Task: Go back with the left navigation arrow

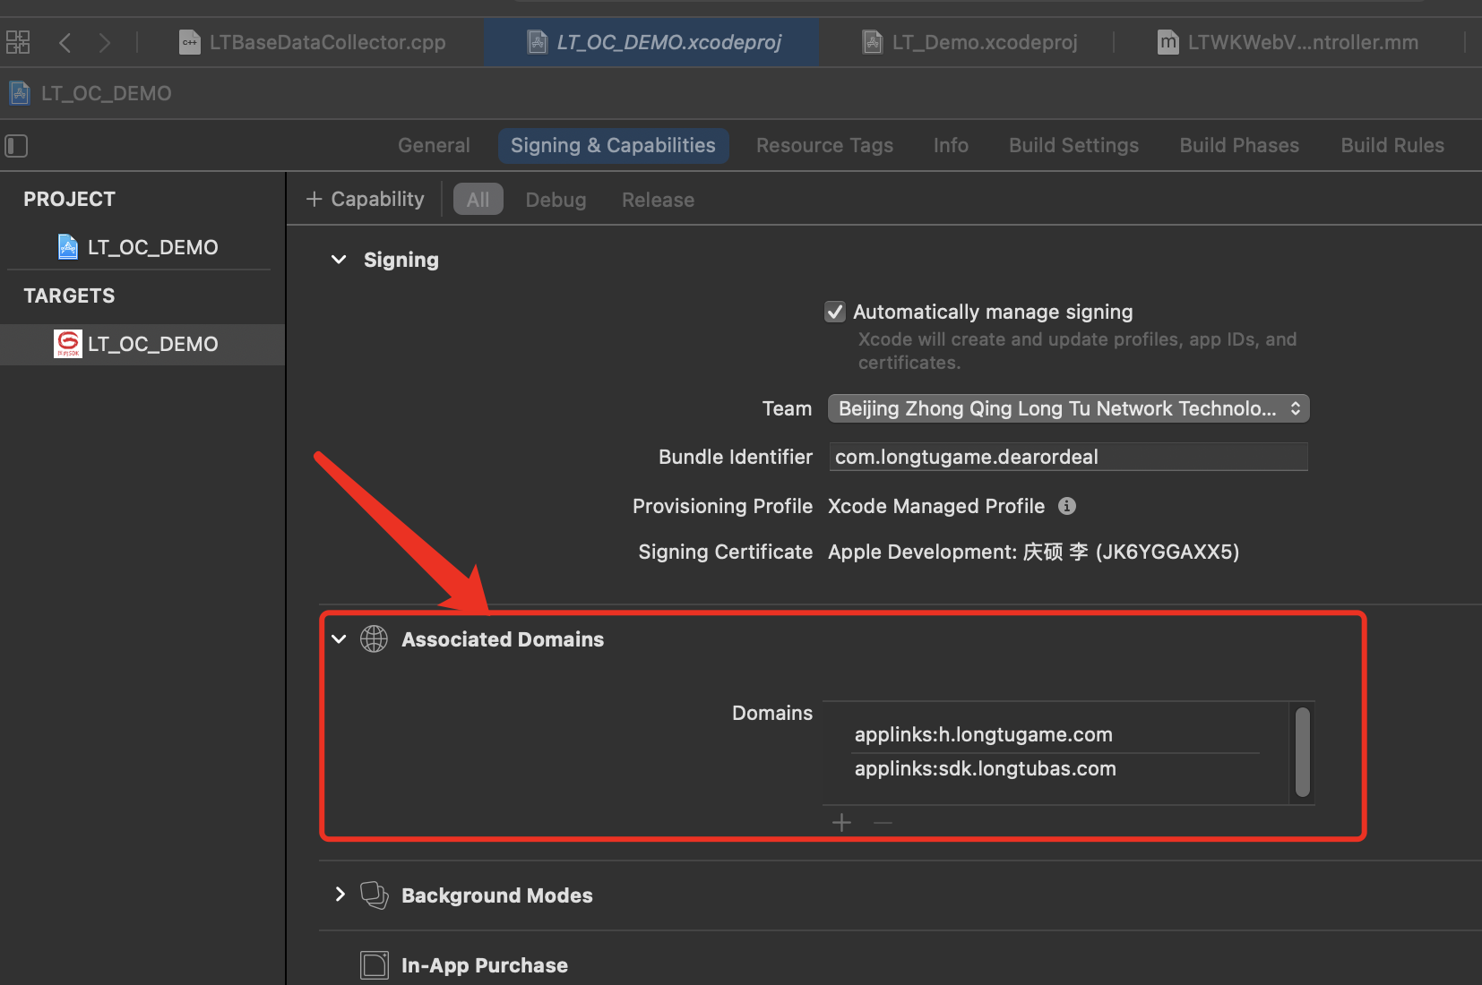Action: 65,42
